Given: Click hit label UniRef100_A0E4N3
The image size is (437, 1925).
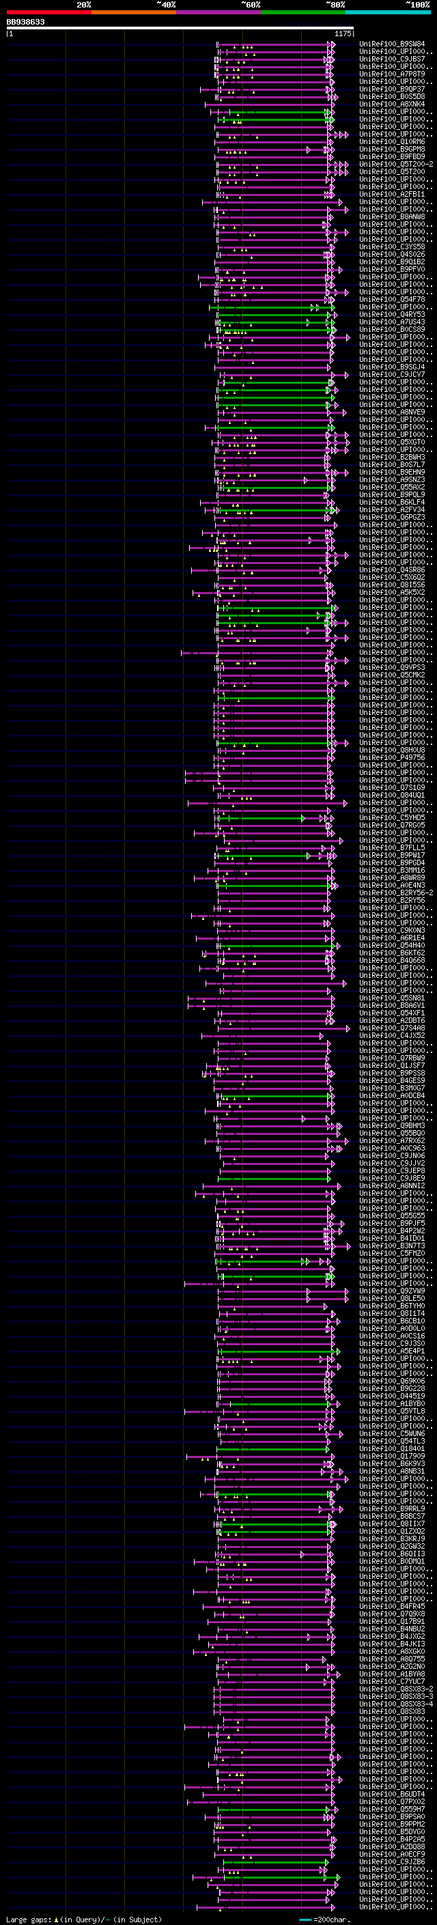Looking at the screenshot, I should [392, 885].
